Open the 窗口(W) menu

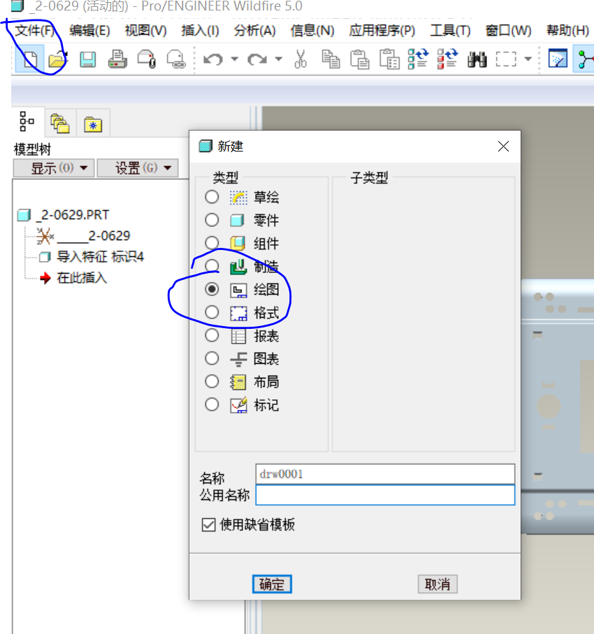coord(508,30)
